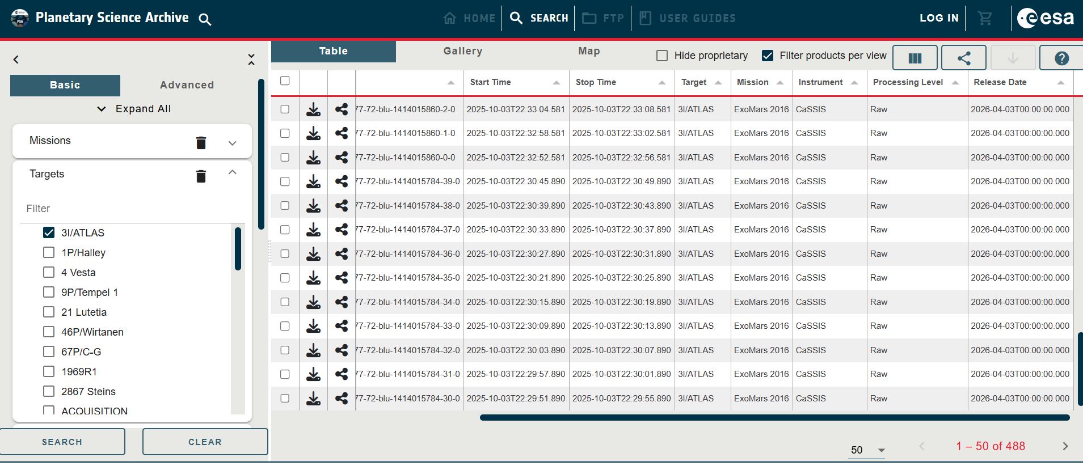Enable the Hide proprietary checkbox
Screen dimensions: 1083x466
pyautogui.click(x=661, y=56)
